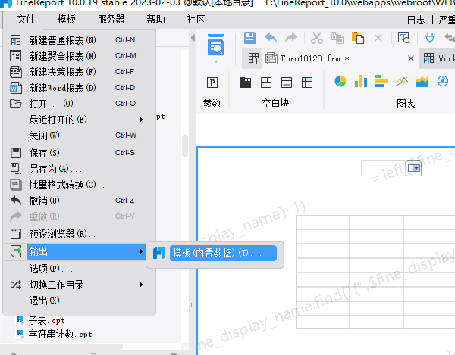Image resolution: width=455 pixels, height=355 pixels.
Task: Insert an area chart
Action: 422,81
